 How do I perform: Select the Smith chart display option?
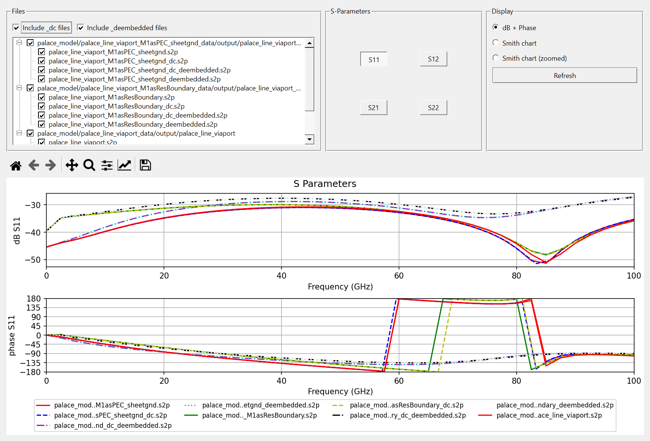496,43
